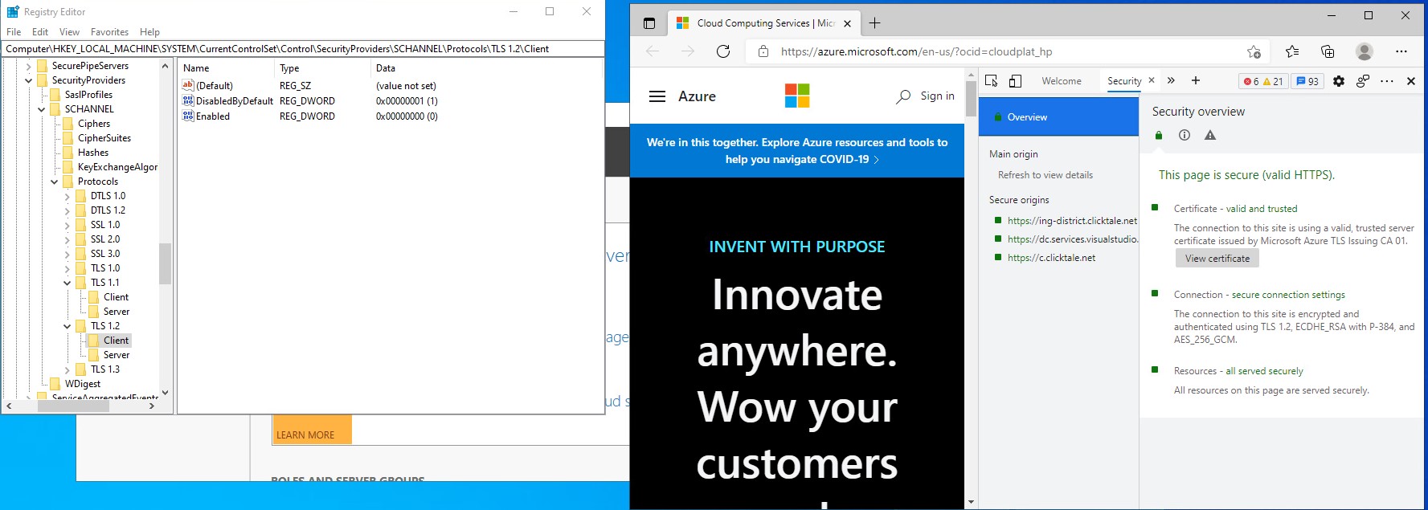Switch to the Welcome DevTools tab
Image resolution: width=1428 pixels, height=510 pixels.
1062,81
